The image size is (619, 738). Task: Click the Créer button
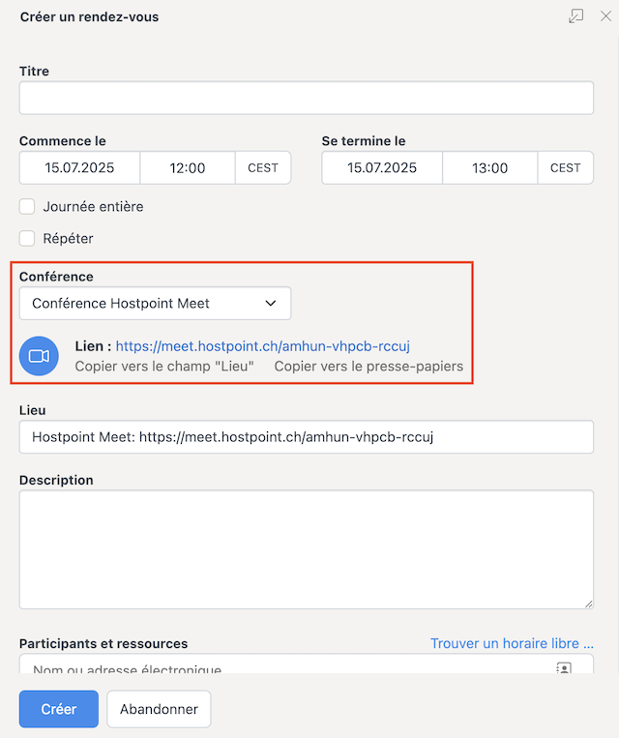click(x=59, y=709)
